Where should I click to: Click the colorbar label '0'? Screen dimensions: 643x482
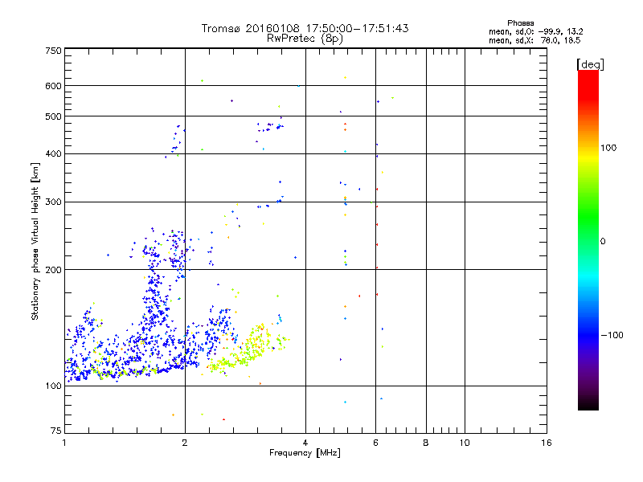click(603, 242)
